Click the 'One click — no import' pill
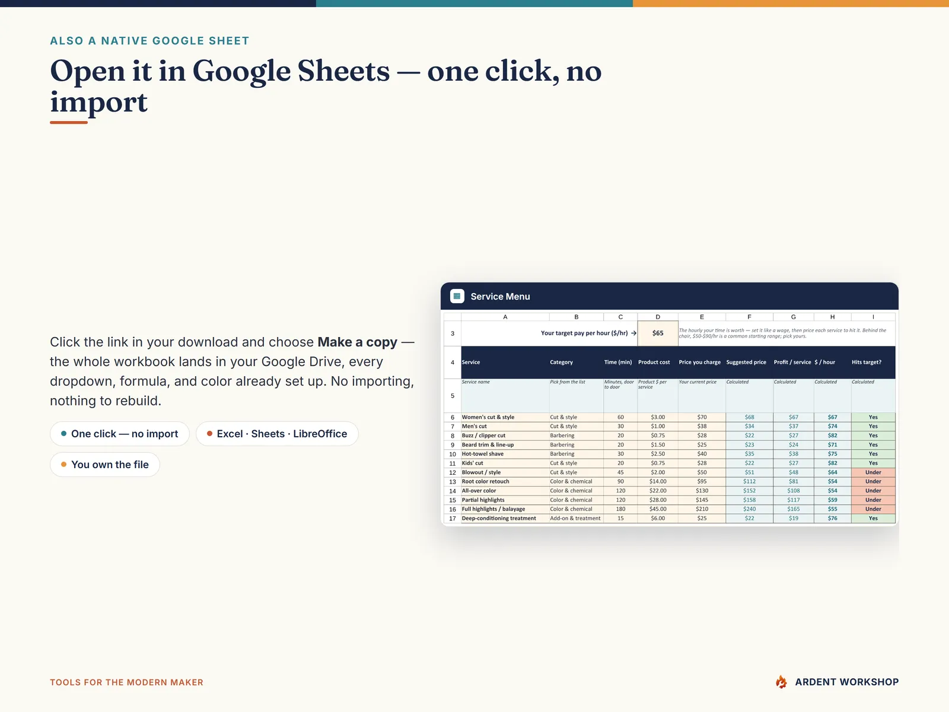 119,434
